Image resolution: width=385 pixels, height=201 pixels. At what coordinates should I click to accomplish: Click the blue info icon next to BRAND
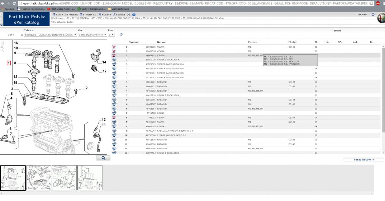tap(373, 14)
